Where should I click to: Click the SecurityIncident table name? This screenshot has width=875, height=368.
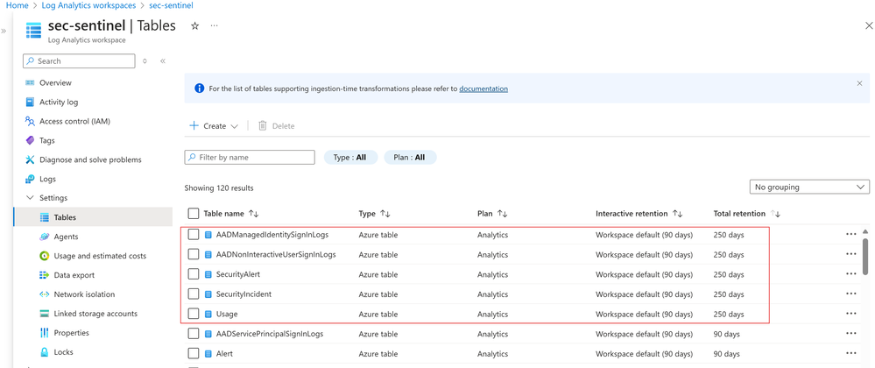coord(243,294)
